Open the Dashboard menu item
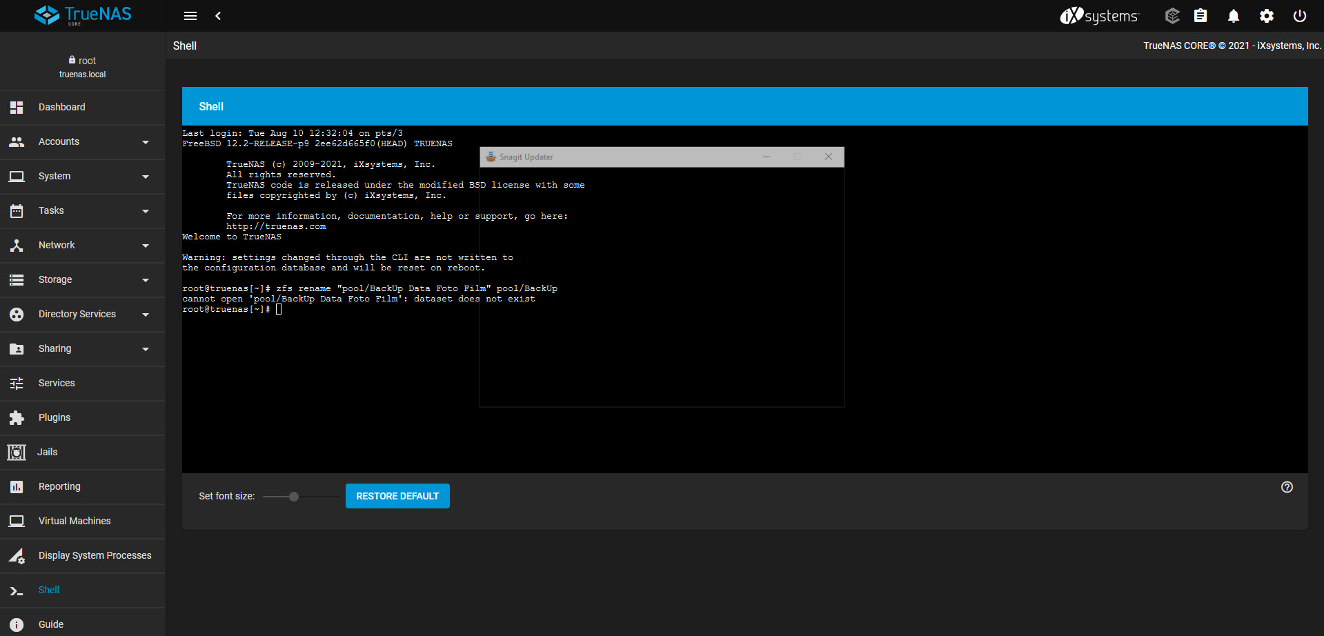Image resolution: width=1324 pixels, height=636 pixels. (x=83, y=107)
